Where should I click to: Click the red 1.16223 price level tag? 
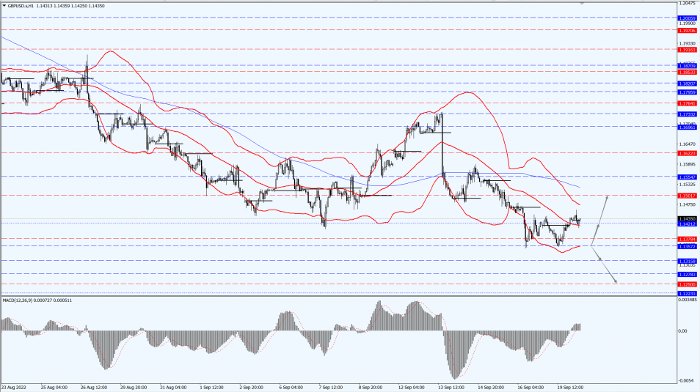point(687,153)
